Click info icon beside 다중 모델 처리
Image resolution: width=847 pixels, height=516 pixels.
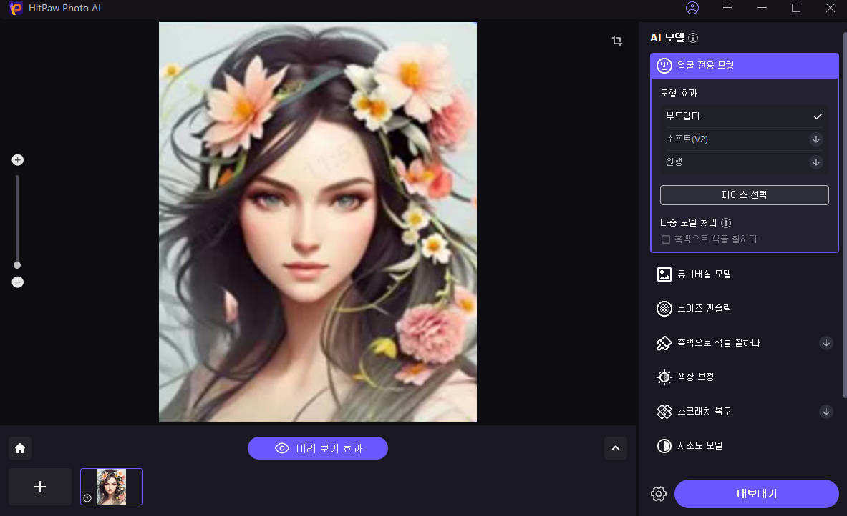click(x=726, y=223)
